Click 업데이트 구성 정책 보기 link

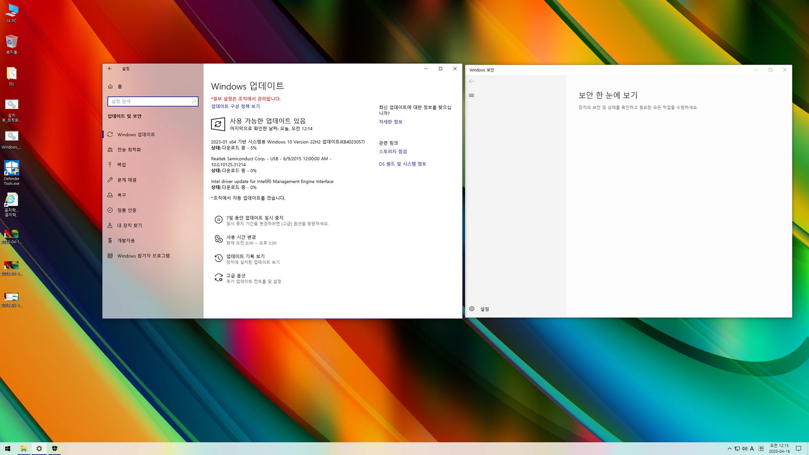[235, 106]
